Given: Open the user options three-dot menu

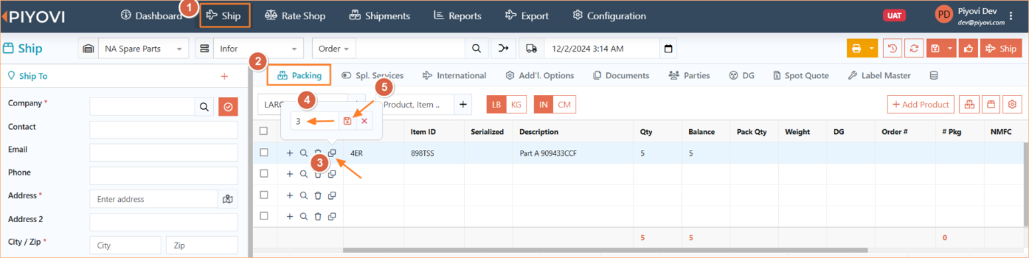Looking at the screenshot, I should click(1011, 16).
